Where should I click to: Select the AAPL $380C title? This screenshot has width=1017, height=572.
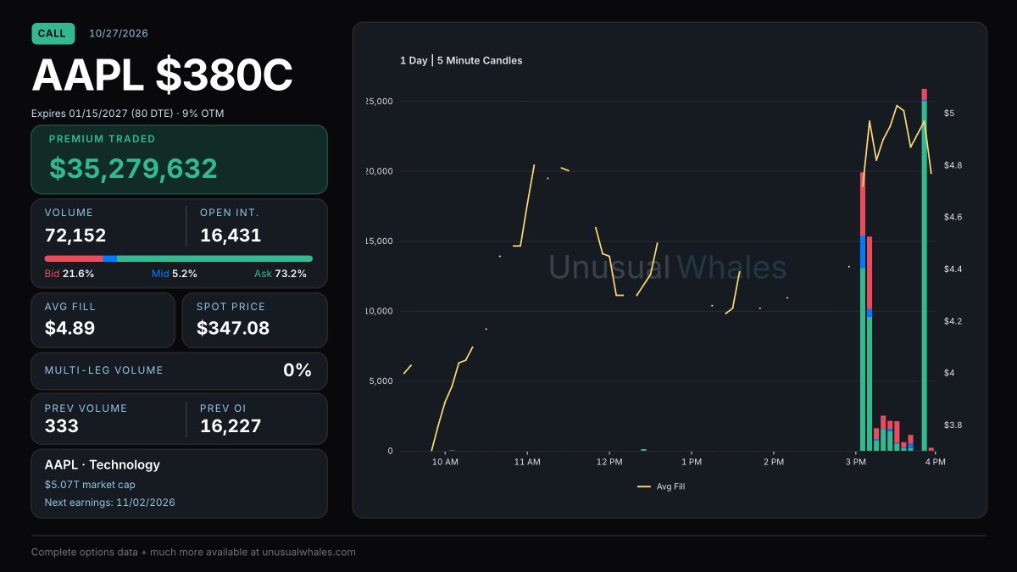(x=162, y=76)
